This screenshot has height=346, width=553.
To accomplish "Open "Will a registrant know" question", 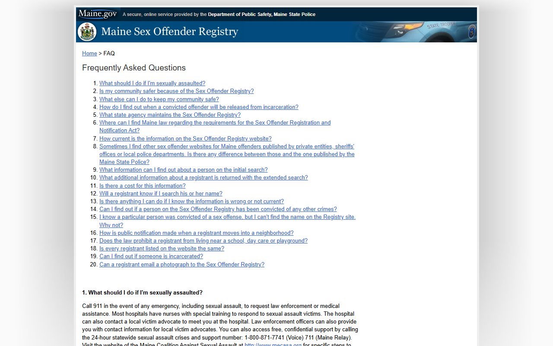I will point(161,194).
